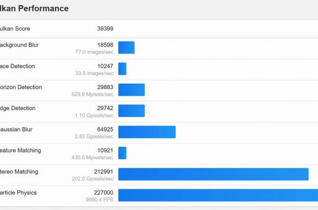The height and width of the screenshot is (210, 318).
Task: Click the '929.9 Mpixels/sec' value
Action: pyautogui.click(x=92, y=94)
